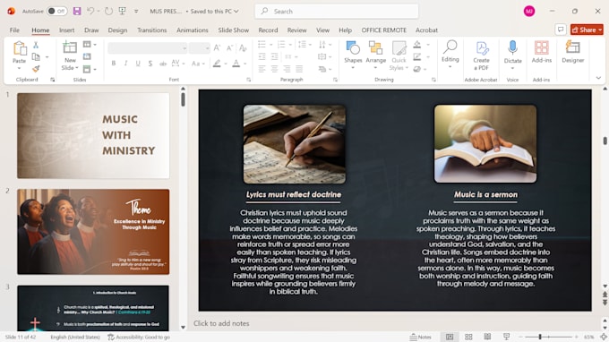Viewport: 609px width, 342px height.
Task: Toggle the Notes pane button
Action: [421, 337]
